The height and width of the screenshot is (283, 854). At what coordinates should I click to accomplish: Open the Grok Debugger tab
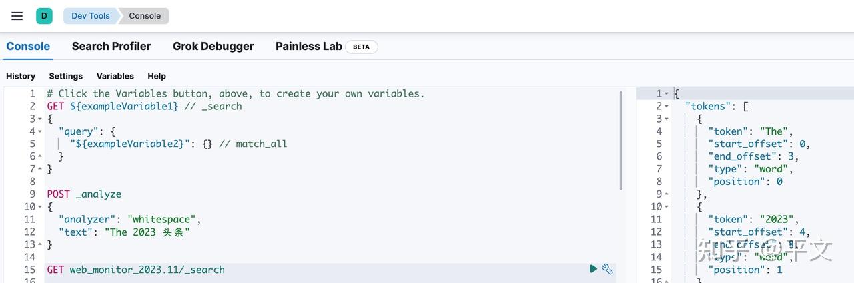(x=213, y=47)
